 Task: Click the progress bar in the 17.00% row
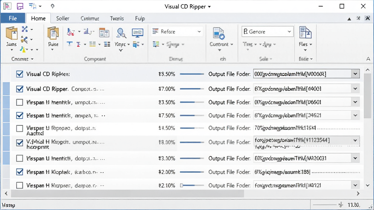click(x=192, y=89)
